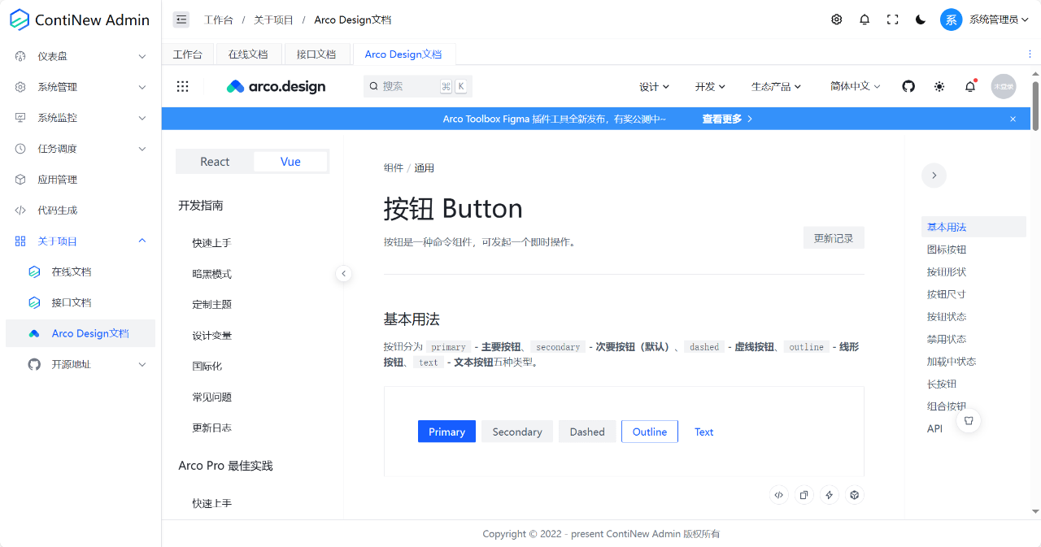Click the Text button in the demo
The image size is (1041, 547).
point(704,432)
